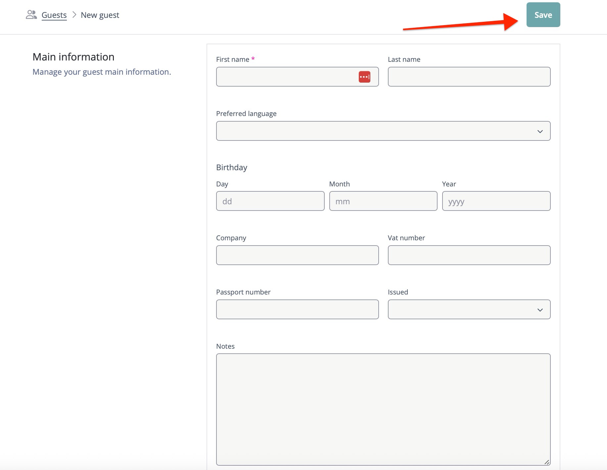Select the Vat number field

[469, 255]
